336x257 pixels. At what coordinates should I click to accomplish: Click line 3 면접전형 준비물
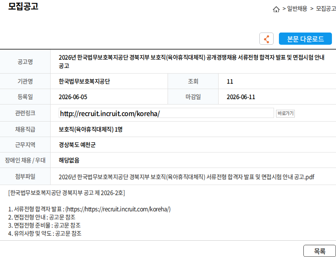44,225
